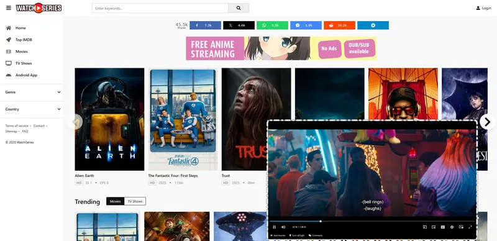Open TV Shows in the sidebar
The image size is (497, 241).
[24, 63]
